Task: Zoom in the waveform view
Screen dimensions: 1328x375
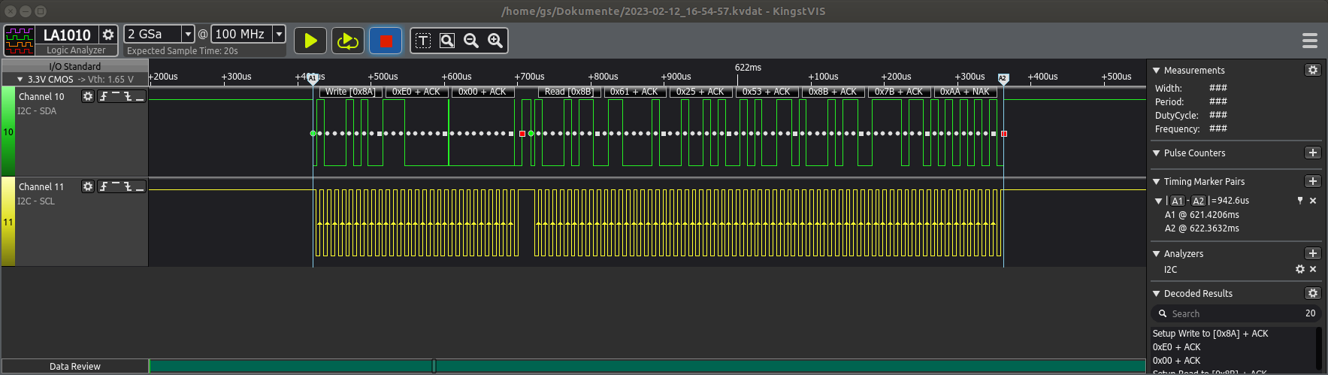Action: [495, 41]
